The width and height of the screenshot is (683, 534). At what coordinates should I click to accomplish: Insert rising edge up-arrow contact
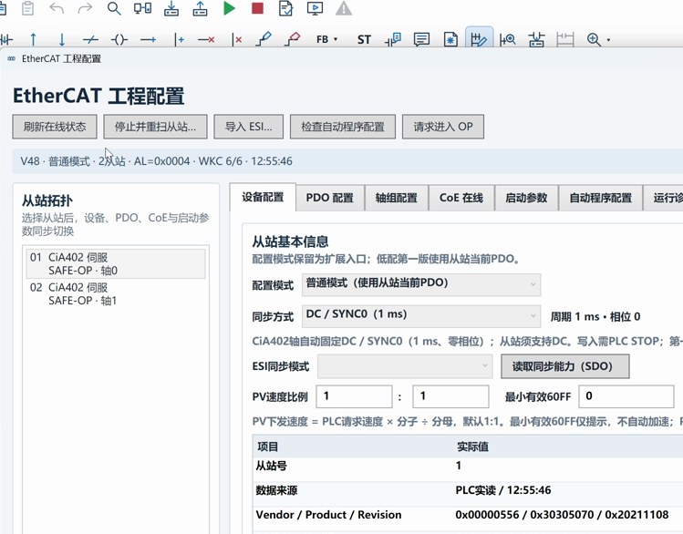33,39
